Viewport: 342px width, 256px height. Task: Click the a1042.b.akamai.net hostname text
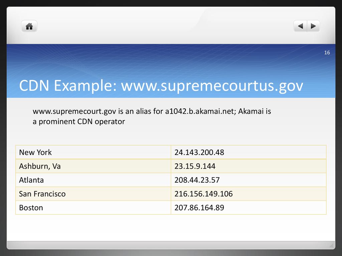(200, 111)
